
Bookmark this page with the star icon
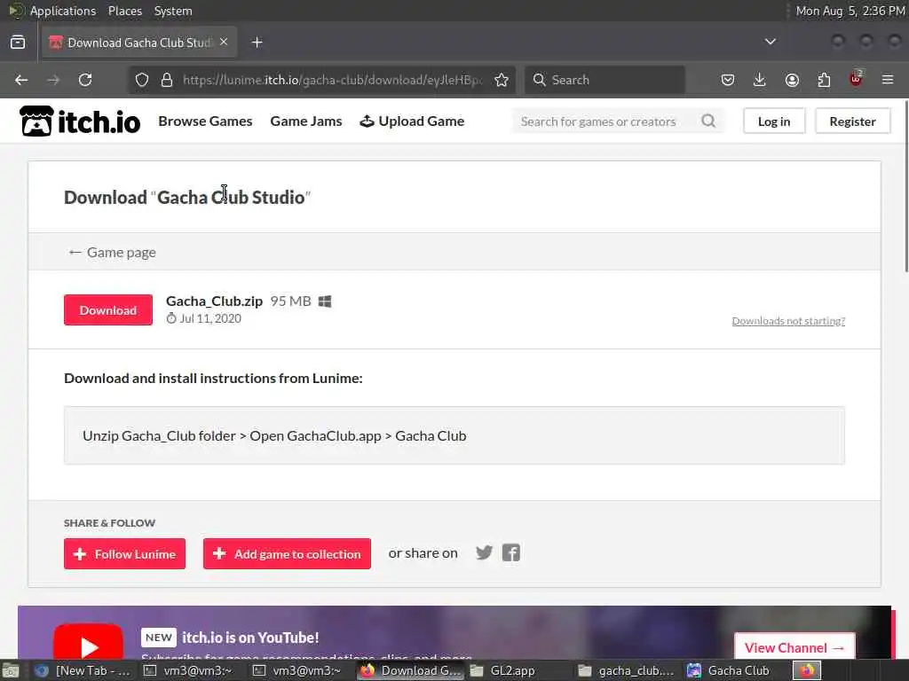click(502, 80)
